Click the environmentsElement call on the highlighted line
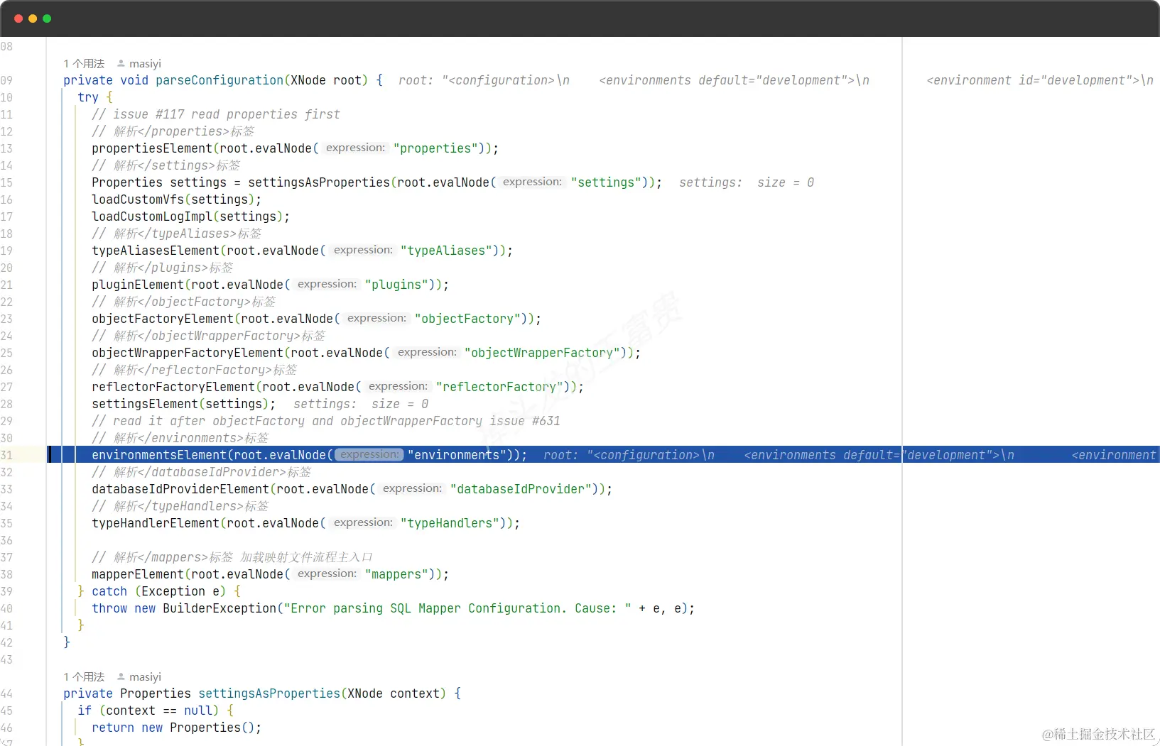The image size is (1160, 746). (x=159, y=455)
